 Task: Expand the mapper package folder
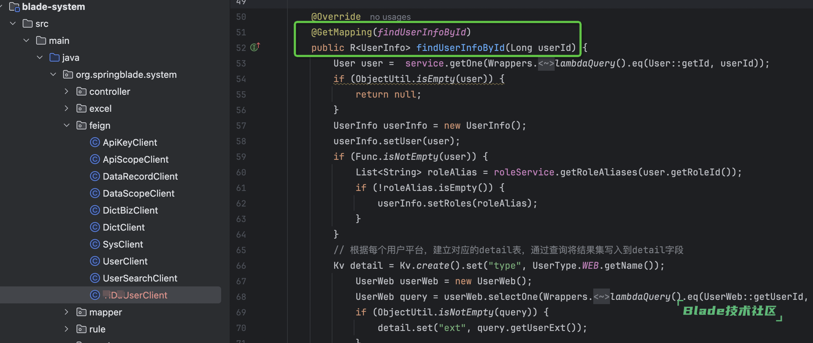click(x=67, y=312)
